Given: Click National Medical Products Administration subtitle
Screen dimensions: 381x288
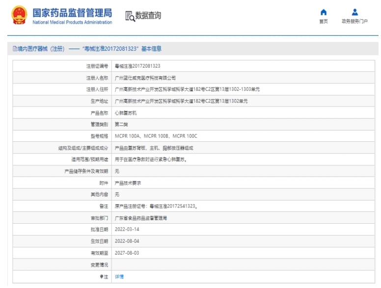Looking at the screenshot, I should (x=72, y=22).
